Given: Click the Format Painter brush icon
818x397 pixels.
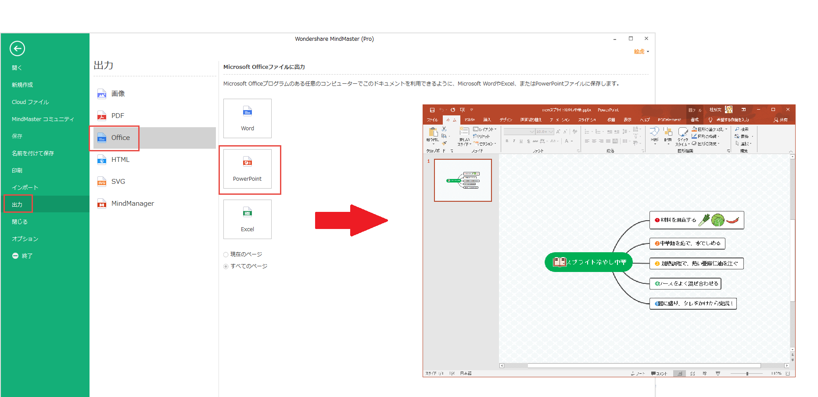Looking at the screenshot, I should pyautogui.click(x=444, y=143).
